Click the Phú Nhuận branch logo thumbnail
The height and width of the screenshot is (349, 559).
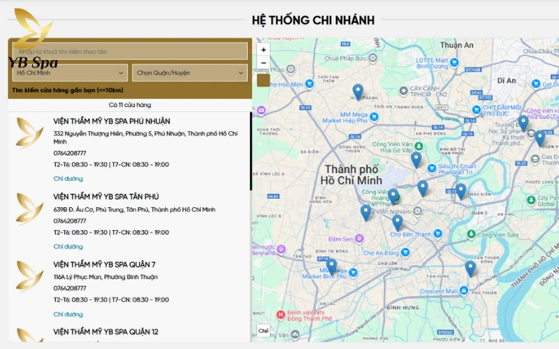[x=30, y=133]
